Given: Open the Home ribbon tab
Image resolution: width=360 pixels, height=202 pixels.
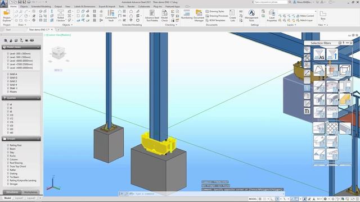Looking at the screenshot, I should pos(13,6).
